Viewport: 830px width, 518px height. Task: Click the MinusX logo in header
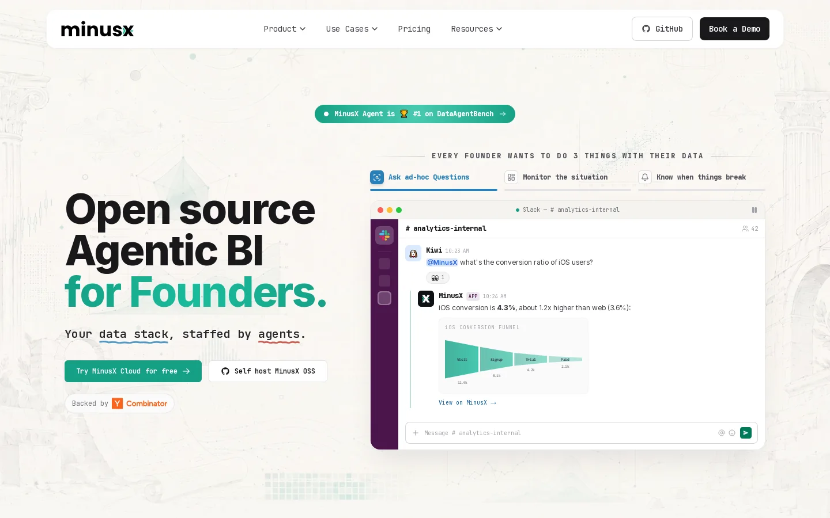pos(97,29)
